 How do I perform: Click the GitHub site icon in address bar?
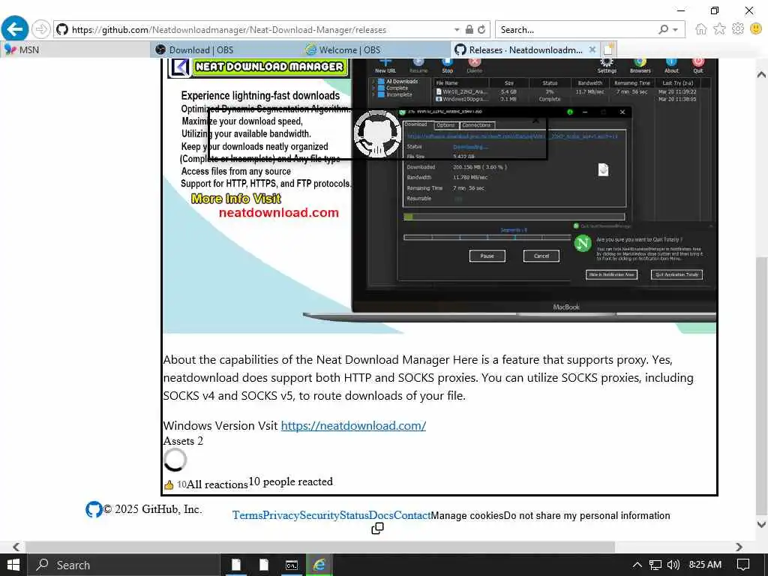pos(61,29)
